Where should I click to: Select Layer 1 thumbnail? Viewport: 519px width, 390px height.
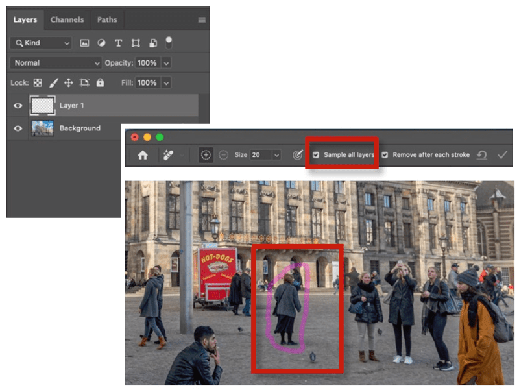[x=42, y=106]
